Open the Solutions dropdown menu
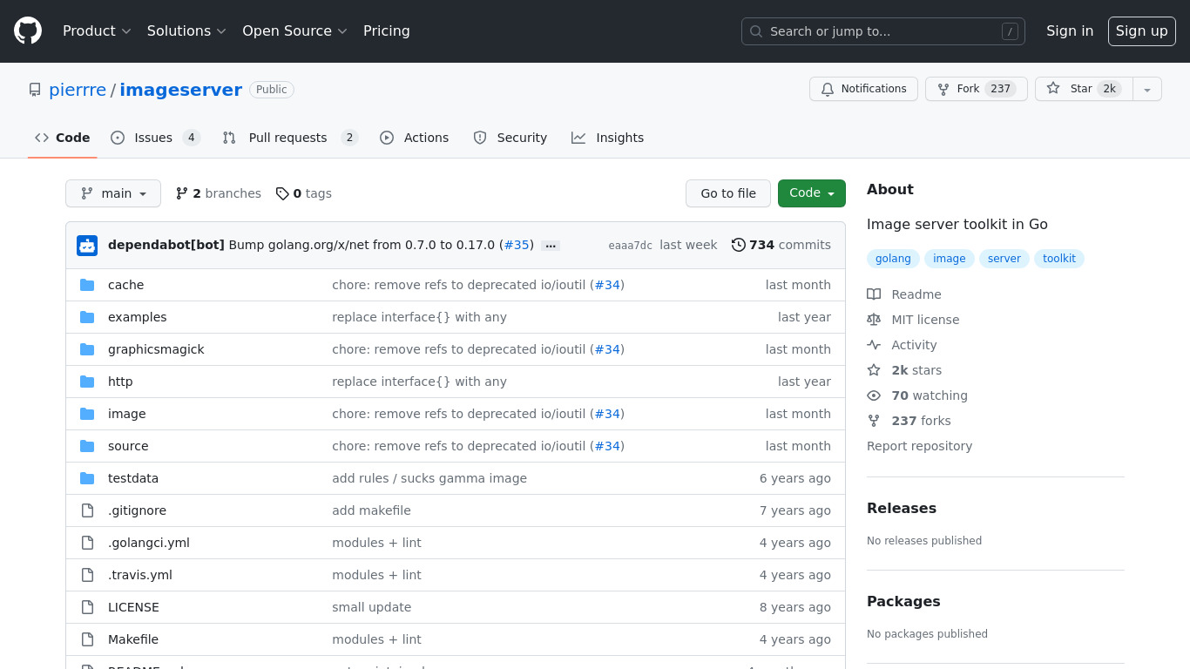 (x=186, y=31)
